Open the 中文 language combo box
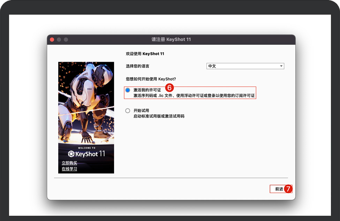This screenshot has height=221, width=340. [245, 66]
